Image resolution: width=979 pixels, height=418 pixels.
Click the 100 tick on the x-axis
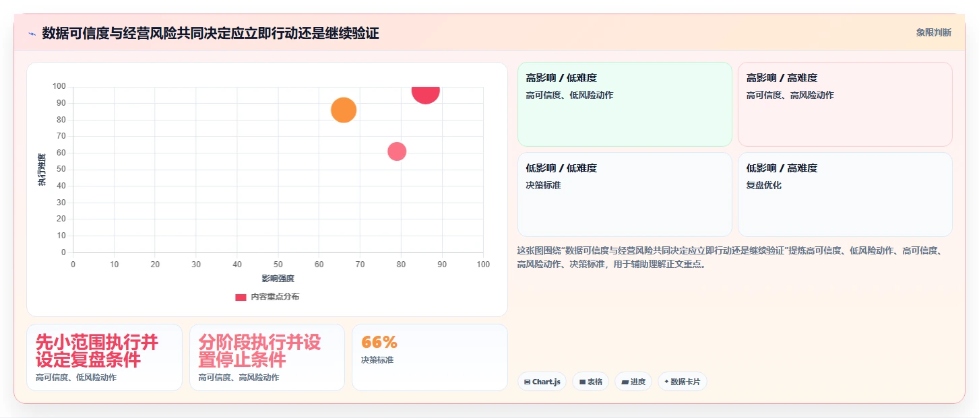pyautogui.click(x=483, y=265)
